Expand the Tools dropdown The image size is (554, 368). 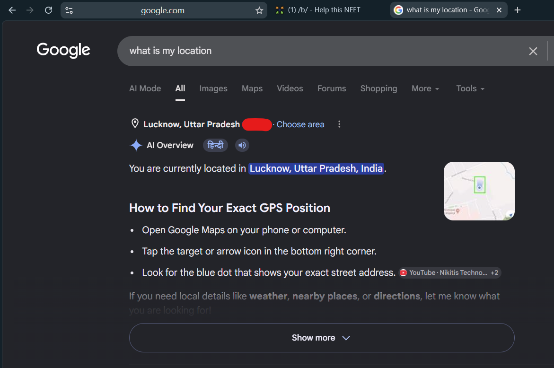470,88
